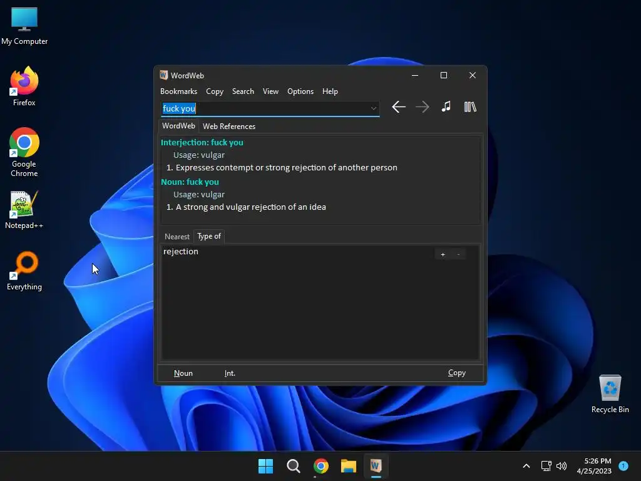This screenshot has width=641, height=481.
Task: Click the 'Noun' heading in definitions
Action: 190,182
